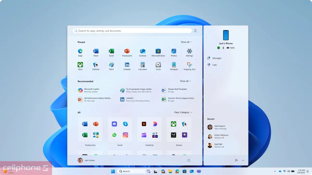
Task: Click the Start menu search field
Action: [x=132, y=31]
